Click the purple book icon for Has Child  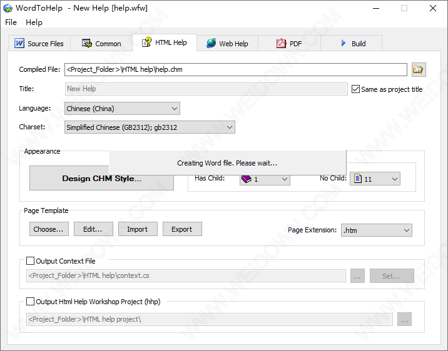point(247,179)
